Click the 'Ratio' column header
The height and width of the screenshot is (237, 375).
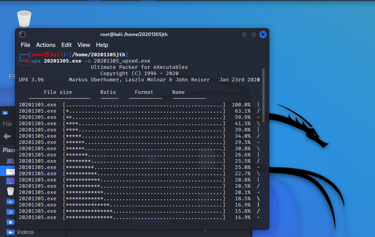pyautogui.click(x=108, y=92)
